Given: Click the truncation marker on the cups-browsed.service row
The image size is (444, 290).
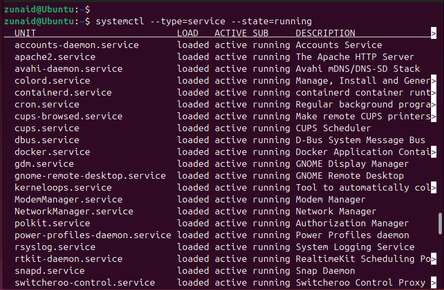Looking at the screenshot, I should pyautogui.click(x=433, y=117).
